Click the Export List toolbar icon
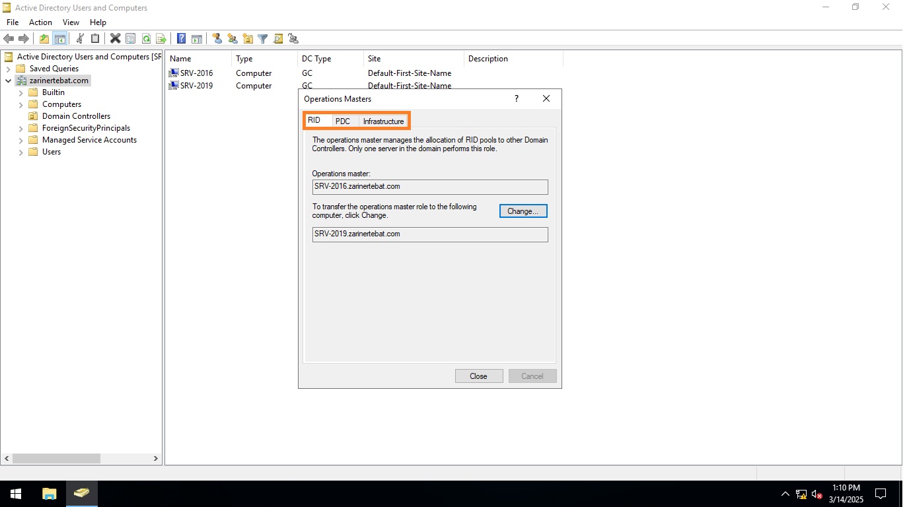Viewport: 905px width, 507px height. point(161,39)
